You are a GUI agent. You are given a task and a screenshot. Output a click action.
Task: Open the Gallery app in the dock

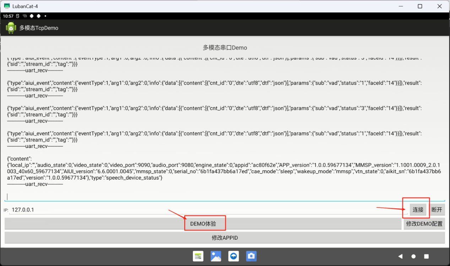pyautogui.click(x=216, y=256)
